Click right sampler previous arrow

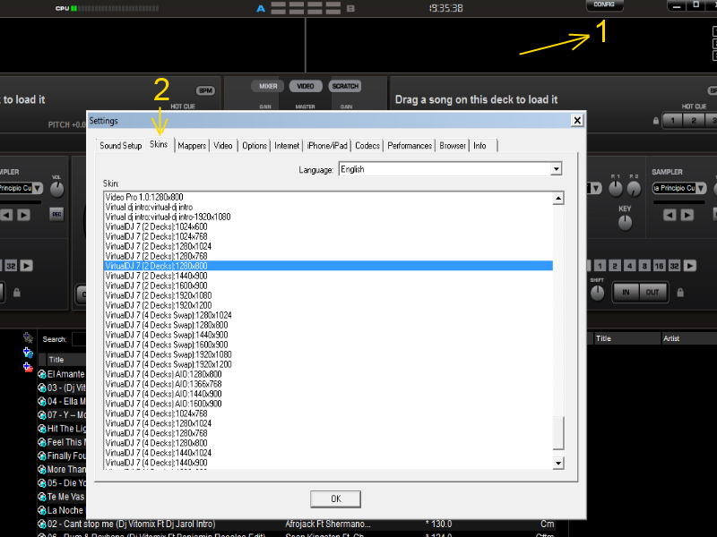click(x=669, y=215)
